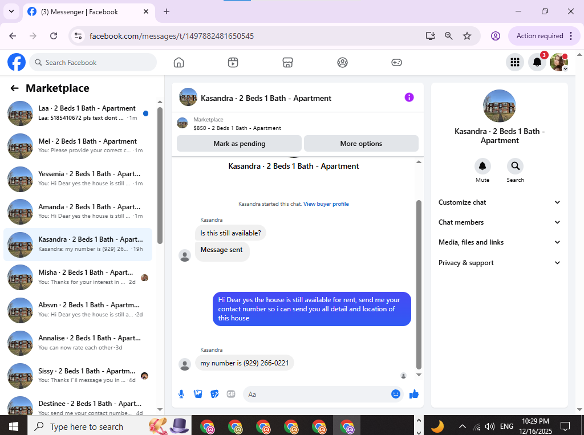Click conversation list scrollbar
Image resolution: width=584 pixels, height=435 pixels.
tap(160, 176)
